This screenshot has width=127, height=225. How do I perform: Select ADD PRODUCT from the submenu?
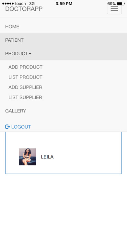tap(26, 67)
